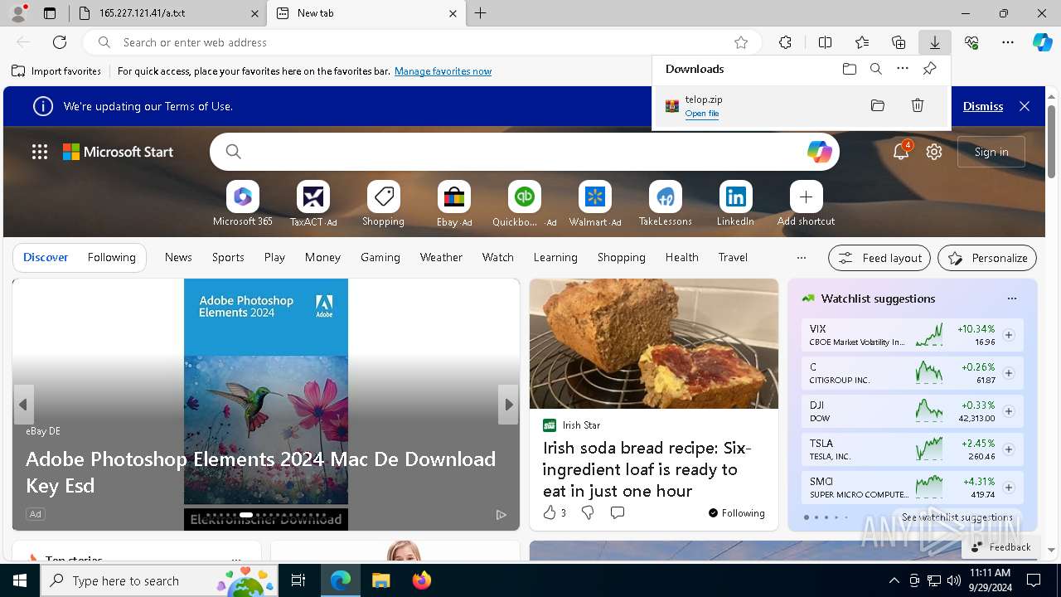The width and height of the screenshot is (1061, 597).
Task: Click the Copilot icon in search box
Action: [x=819, y=152]
